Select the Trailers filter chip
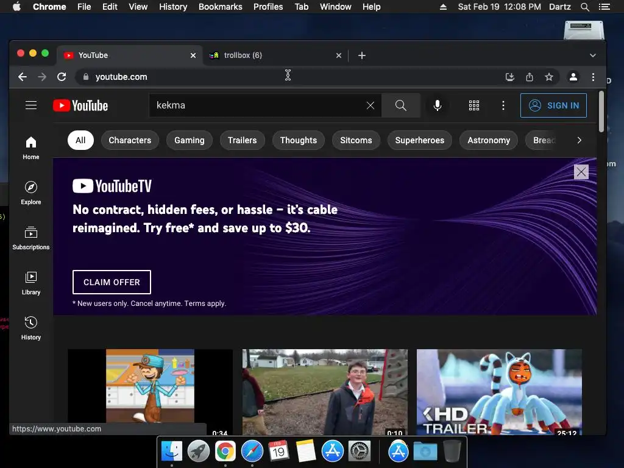The width and height of the screenshot is (624, 468). tap(242, 140)
